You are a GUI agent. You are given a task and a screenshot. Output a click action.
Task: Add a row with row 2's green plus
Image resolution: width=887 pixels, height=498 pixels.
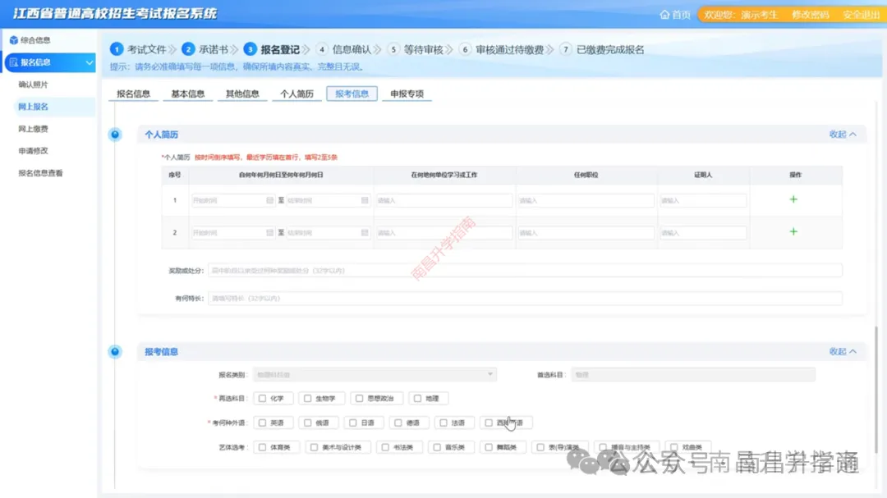click(793, 231)
